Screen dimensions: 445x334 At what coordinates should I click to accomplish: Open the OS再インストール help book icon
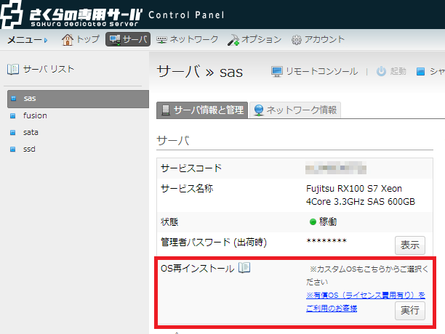(244, 268)
